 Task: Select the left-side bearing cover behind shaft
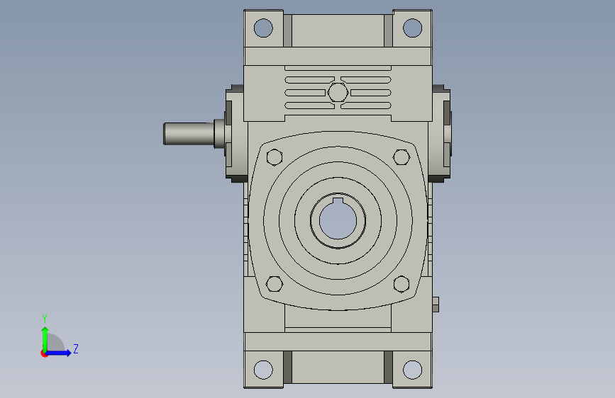tap(236, 133)
